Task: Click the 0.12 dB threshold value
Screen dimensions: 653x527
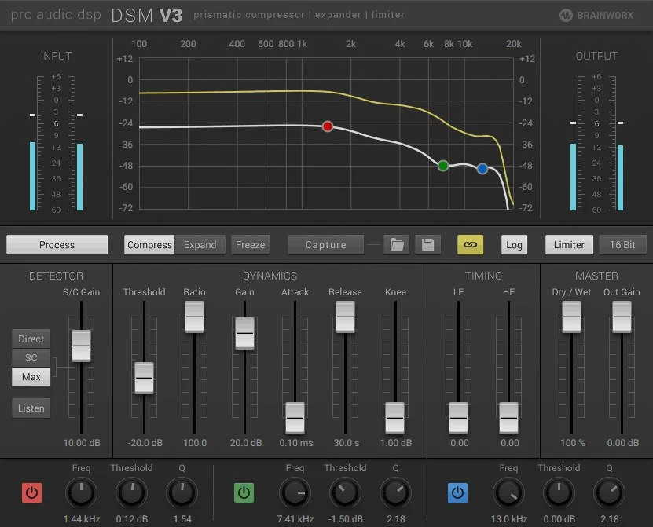Action: [132, 519]
